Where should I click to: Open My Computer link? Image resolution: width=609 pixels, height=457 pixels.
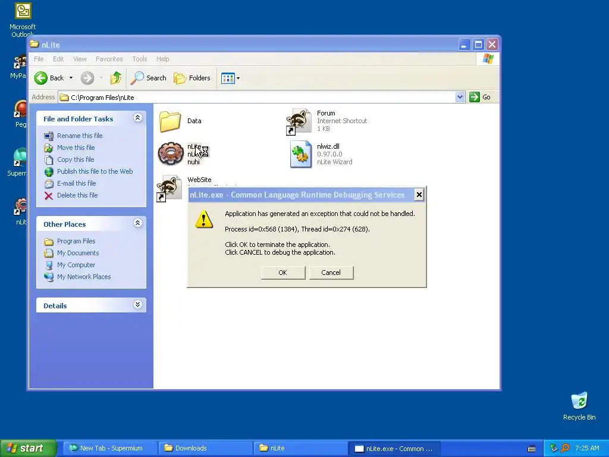(76, 265)
